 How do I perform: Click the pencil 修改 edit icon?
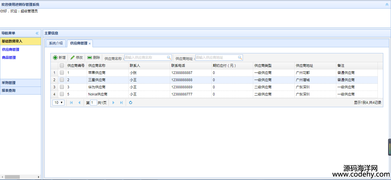pyautogui.click(x=72, y=58)
